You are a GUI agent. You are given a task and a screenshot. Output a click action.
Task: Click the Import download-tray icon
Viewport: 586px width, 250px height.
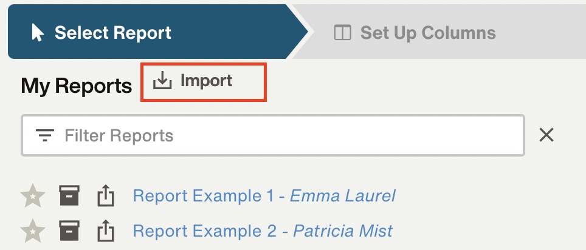coord(162,81)
